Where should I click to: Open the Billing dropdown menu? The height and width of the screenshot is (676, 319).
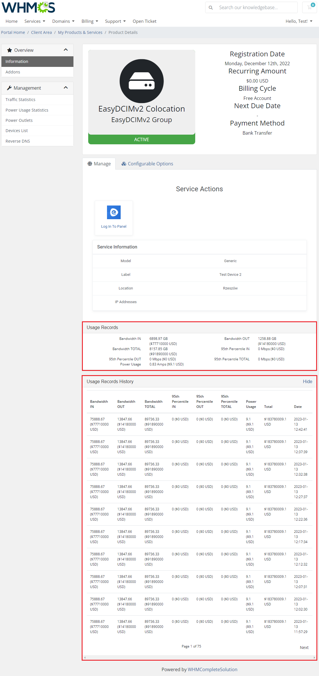point(90,21)
